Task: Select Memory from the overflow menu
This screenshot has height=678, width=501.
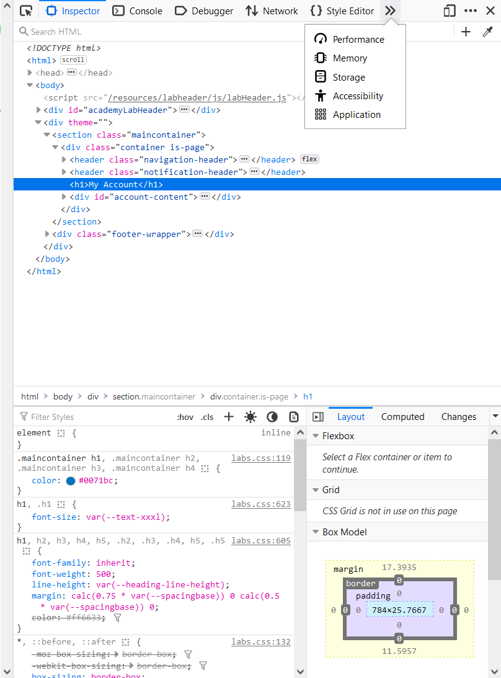Action: coord(355,58)
